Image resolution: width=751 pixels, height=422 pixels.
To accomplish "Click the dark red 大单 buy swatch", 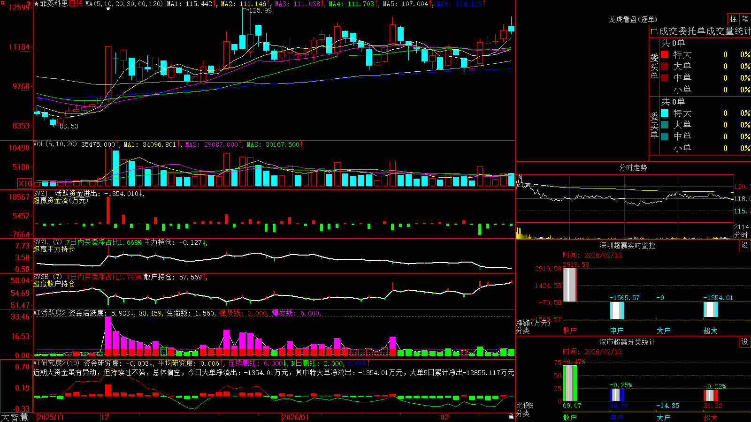I will point(665,66).
